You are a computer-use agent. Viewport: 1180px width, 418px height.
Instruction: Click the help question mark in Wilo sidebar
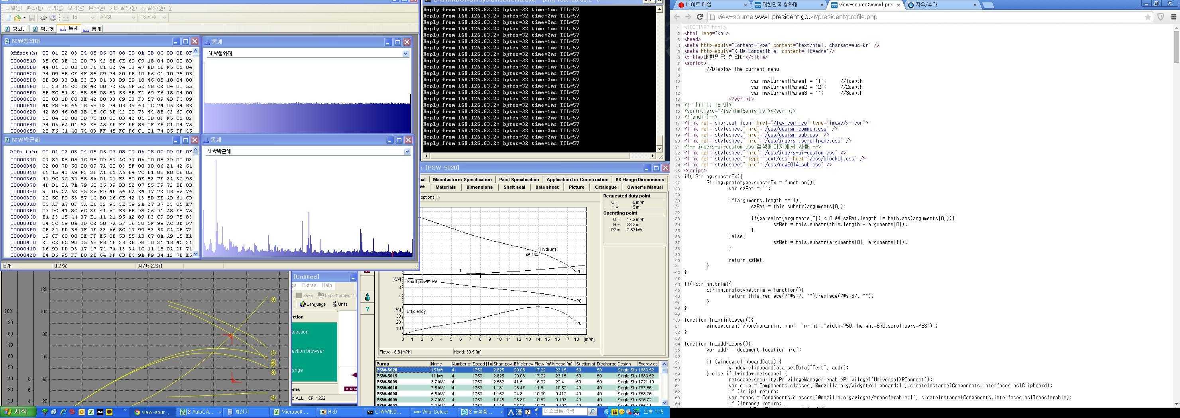(x=368, y=309)
